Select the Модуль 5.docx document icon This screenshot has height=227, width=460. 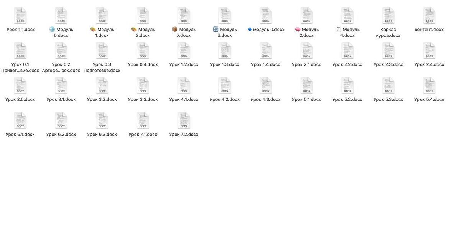coord(61,15)
